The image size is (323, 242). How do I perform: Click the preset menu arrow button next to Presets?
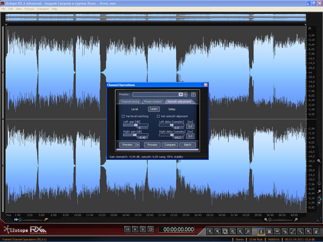pyautogui.click(x=186, y=94)
